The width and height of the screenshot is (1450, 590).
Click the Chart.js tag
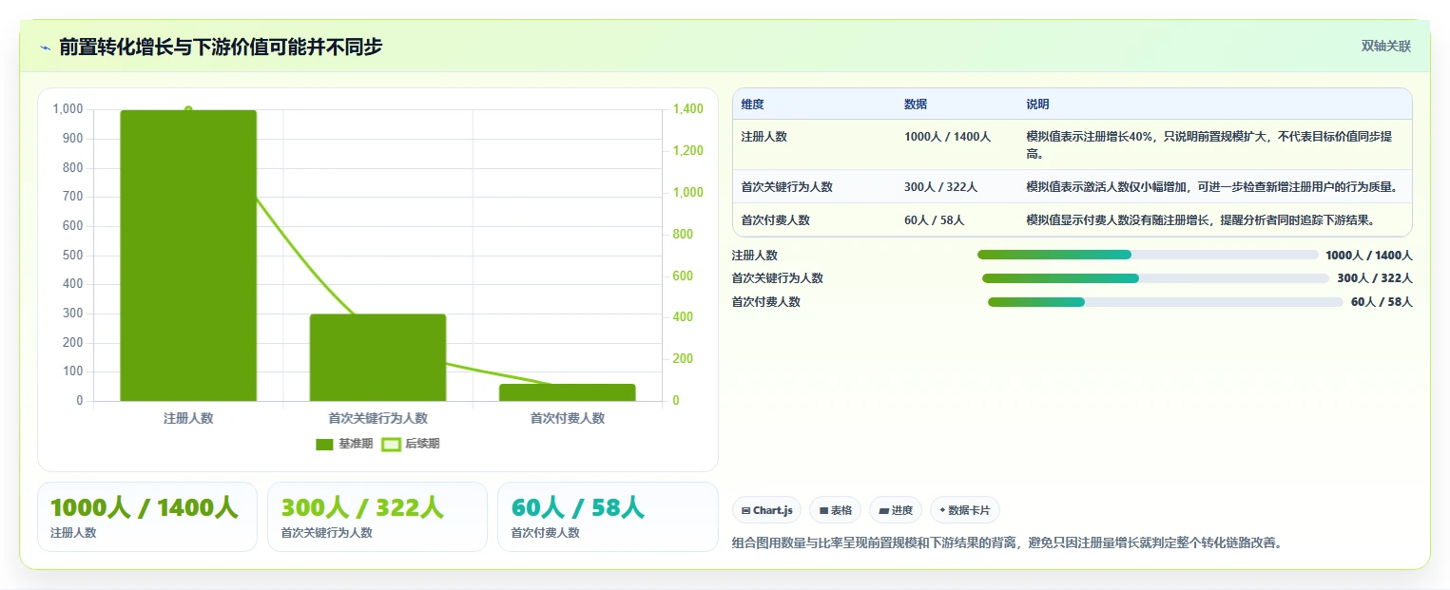point(767,510)
